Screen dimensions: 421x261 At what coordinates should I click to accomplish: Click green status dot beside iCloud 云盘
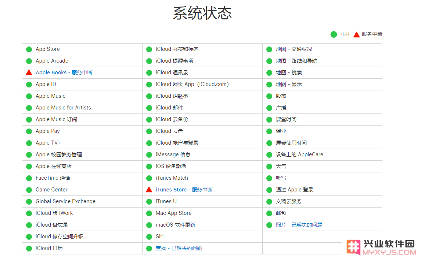149,131
